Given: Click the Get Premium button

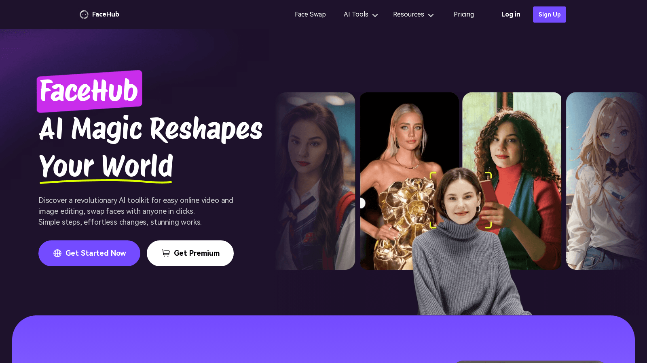Looking at the screenshot, I should (x=190, y=253).
